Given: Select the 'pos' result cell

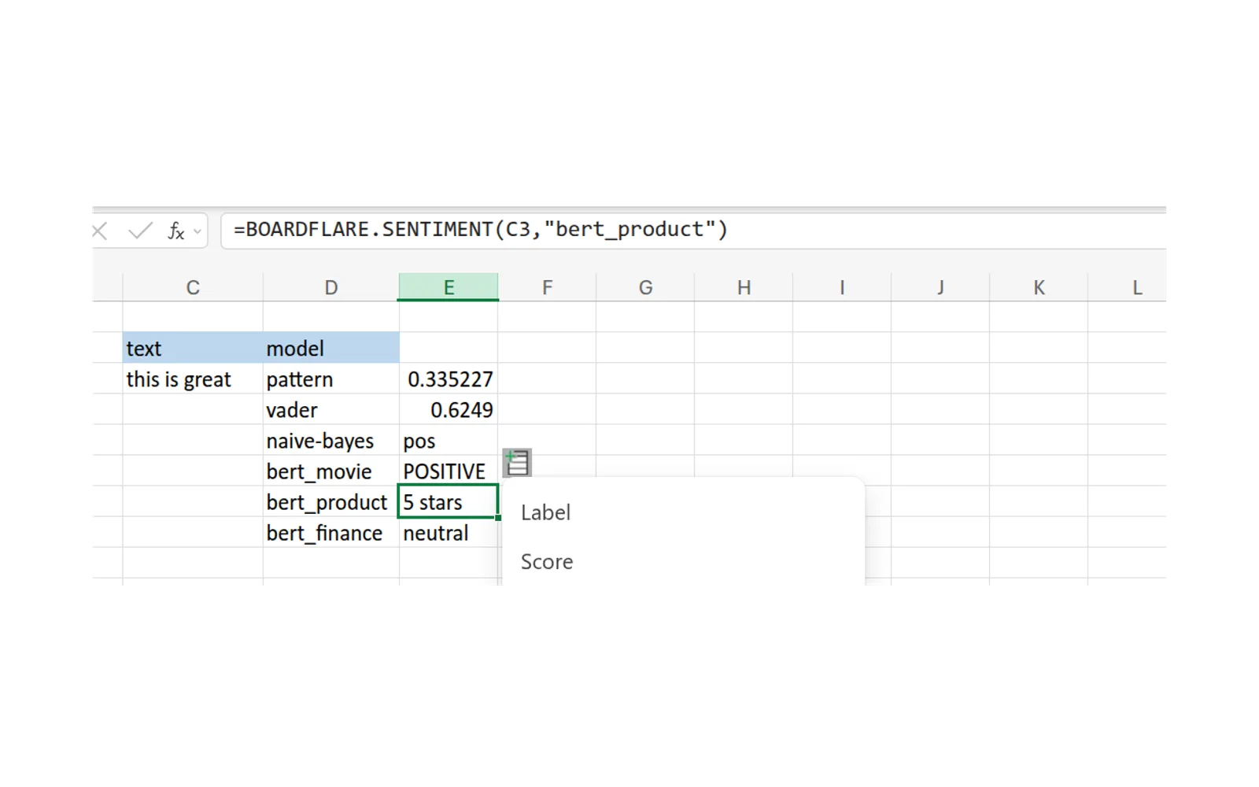Looking at the screenshot, I should (x=449, y=440).
